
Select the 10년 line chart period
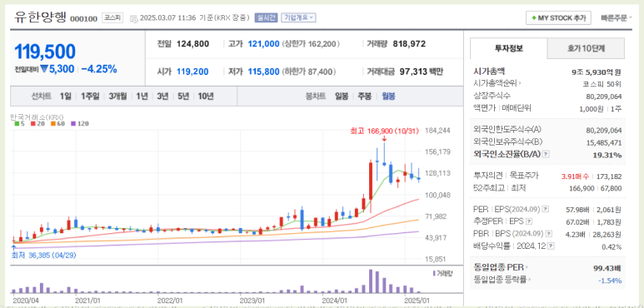pos(206,97)
